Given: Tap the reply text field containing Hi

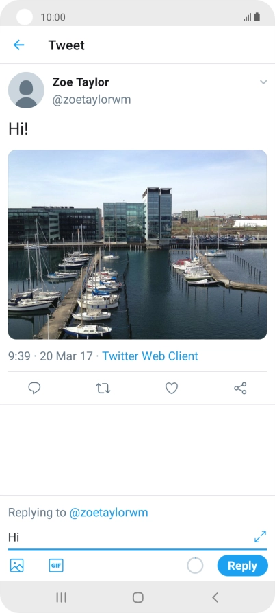Looking at the screenshot, I should click(x=130, y=537).
